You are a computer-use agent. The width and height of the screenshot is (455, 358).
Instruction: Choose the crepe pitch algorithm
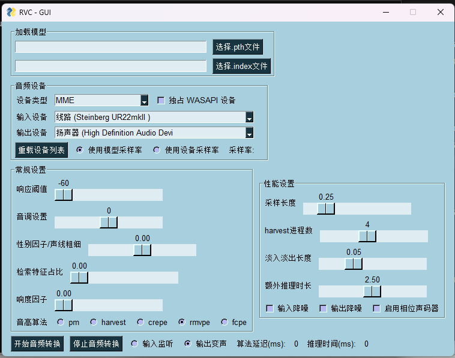(x=140, y=322)
